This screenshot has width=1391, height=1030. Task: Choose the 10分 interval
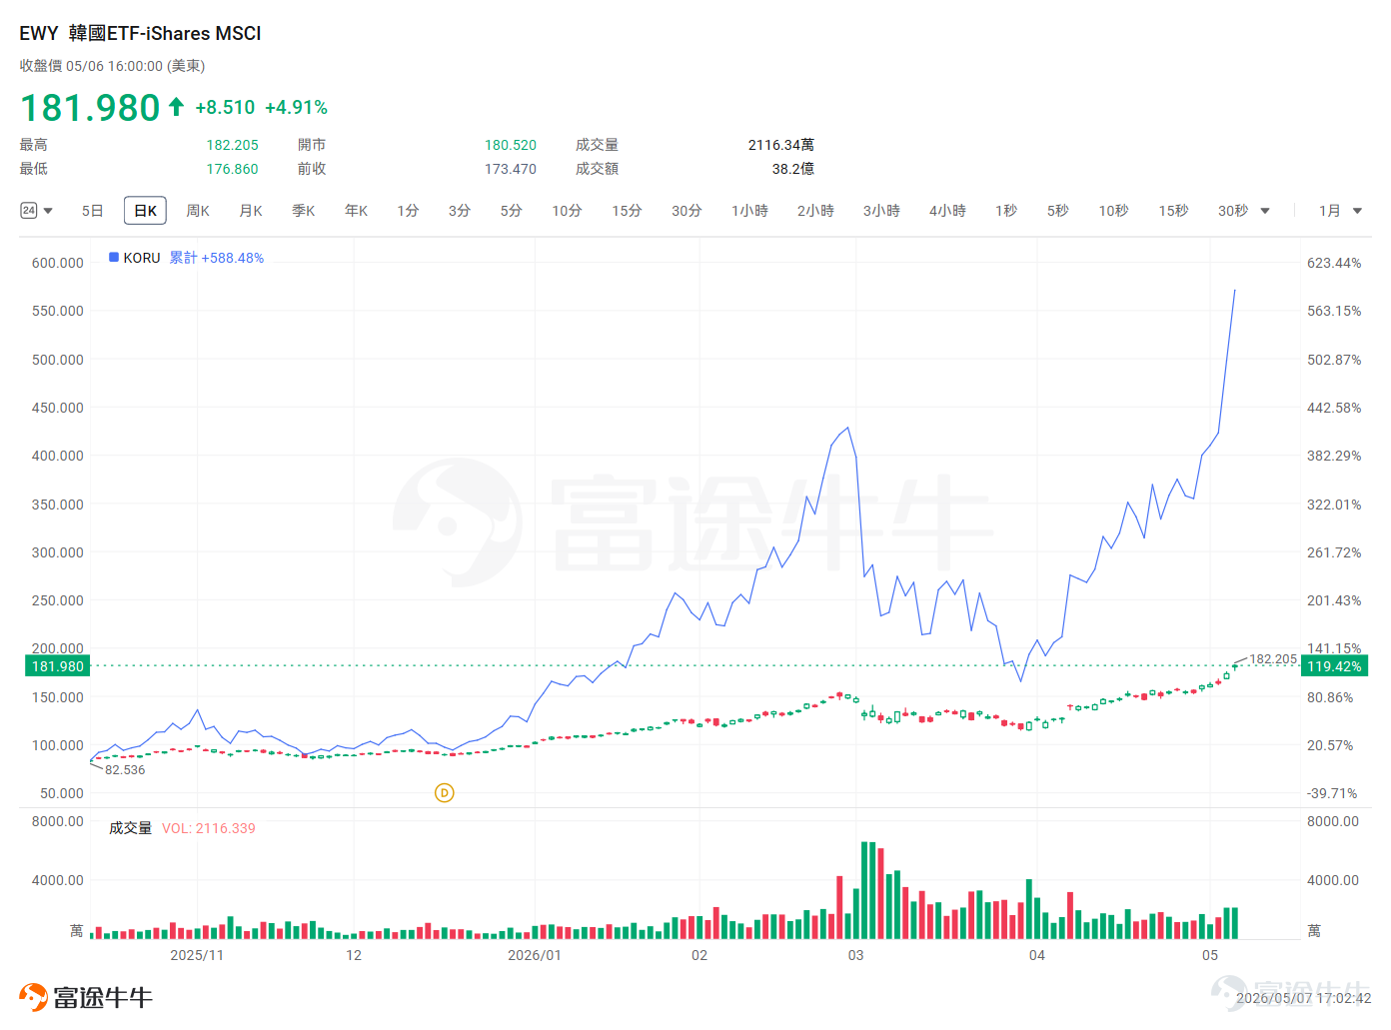[x=567, y=211]
